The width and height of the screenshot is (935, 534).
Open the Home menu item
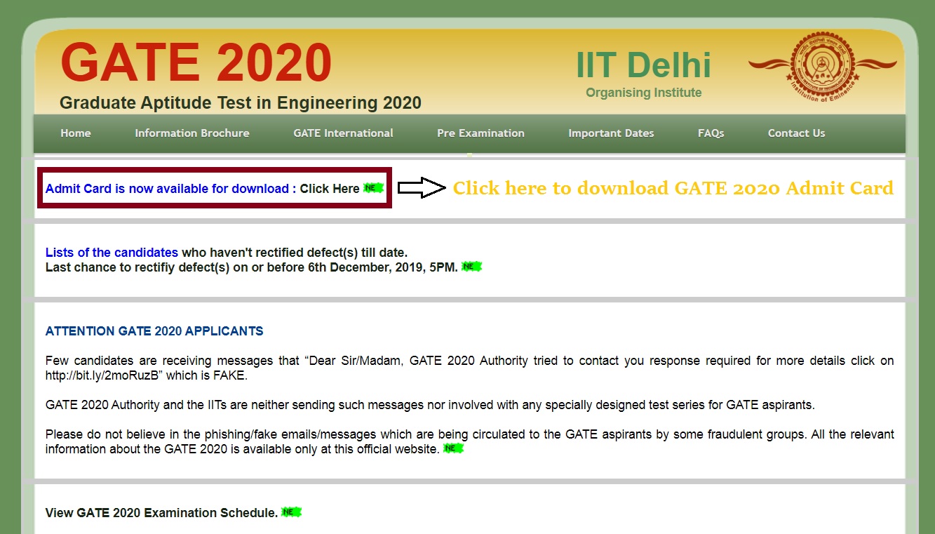[75, 133]
